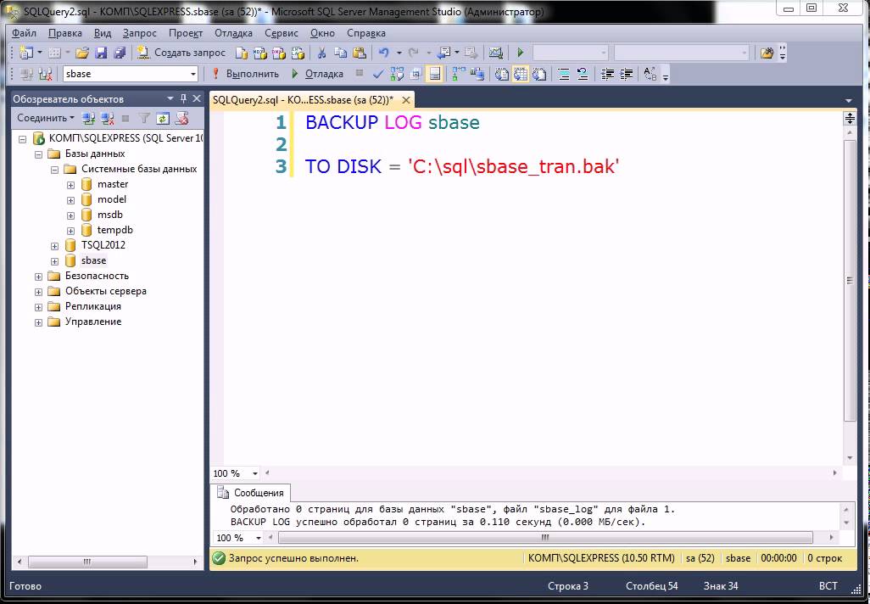Image resolution: width=870 pixels, height=604 pixels.
Task: Open the Запрос menu
Action: pyautogui.click(x=139, y=33)
